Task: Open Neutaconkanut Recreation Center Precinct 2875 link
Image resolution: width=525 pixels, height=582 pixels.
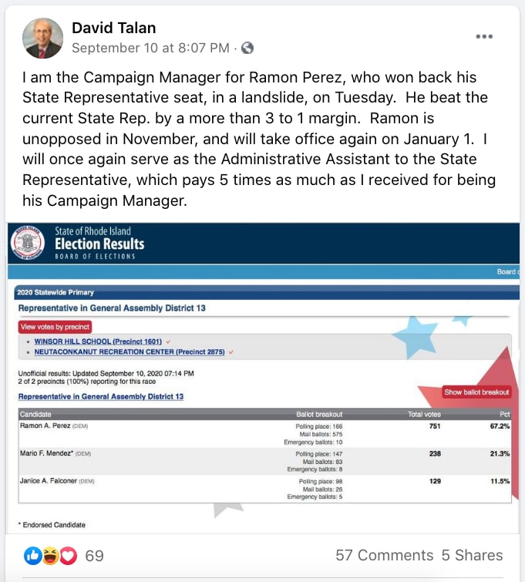Action: pos(130,352)
